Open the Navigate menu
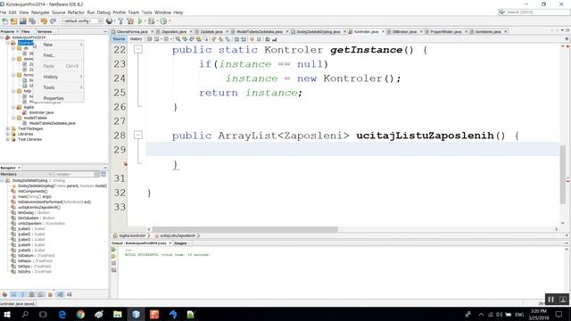This screenshot has width=571, height=321. (40, 12)
